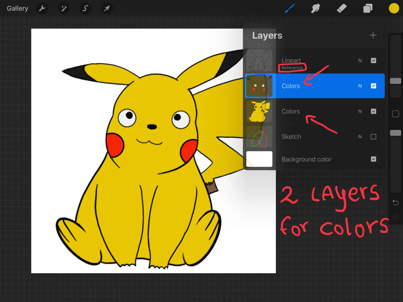Undo the last action with arrow
The width and height of the screenshot is (403, 302).
395,202
